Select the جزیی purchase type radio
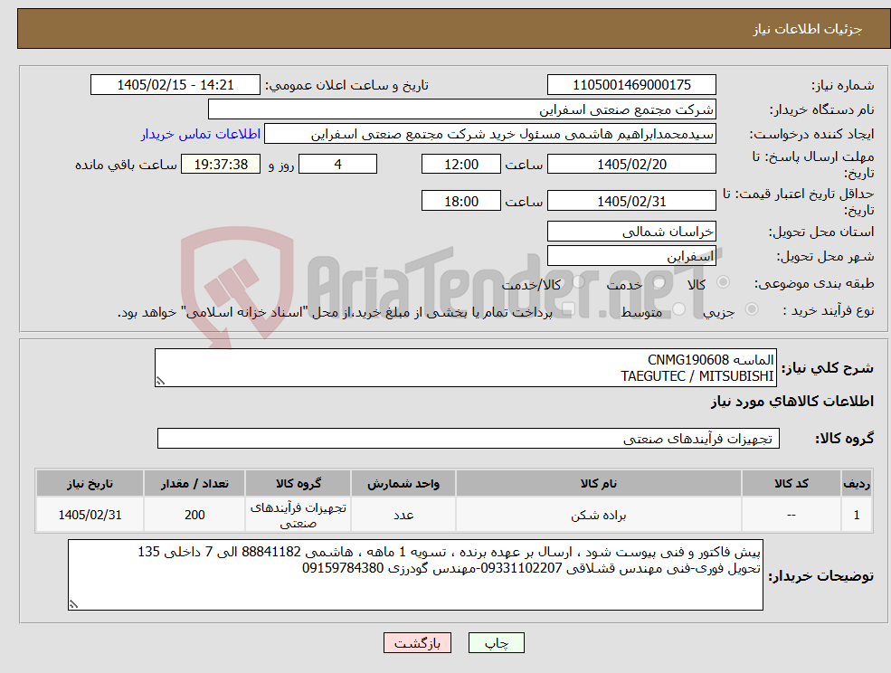 point(751,309)
